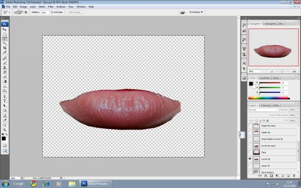The width and height of the screenshot is (301, 188).
Task: Select the Type tool
Action: click(5, 101)
